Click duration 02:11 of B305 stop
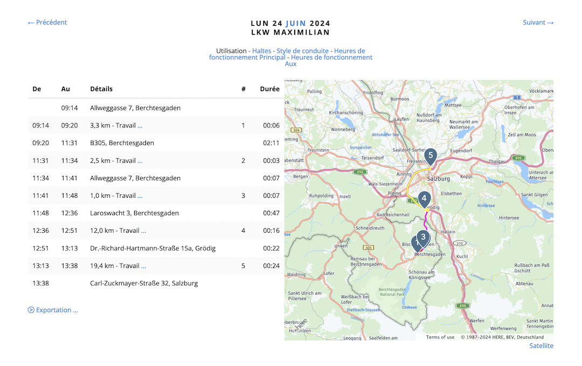Viewport: 582px width, 366px height. pos(271,143)
